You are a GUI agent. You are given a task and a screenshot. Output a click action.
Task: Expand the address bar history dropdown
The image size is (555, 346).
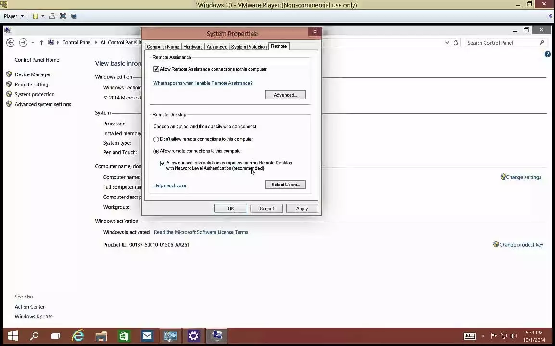point(447,43)
